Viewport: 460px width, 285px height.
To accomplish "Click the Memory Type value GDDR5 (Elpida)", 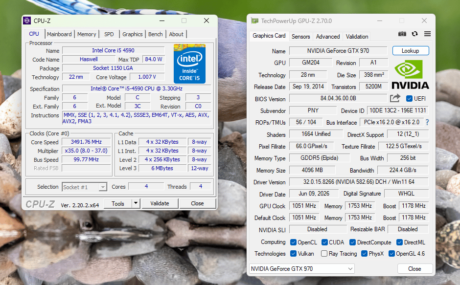I will pos(320,158).
